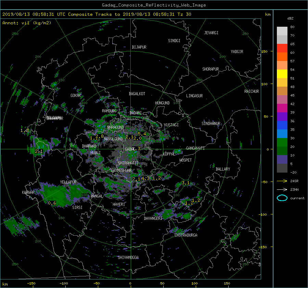The image size is (308, 288).
Task: Click the BIJAPUR city label
Action: 139,47
